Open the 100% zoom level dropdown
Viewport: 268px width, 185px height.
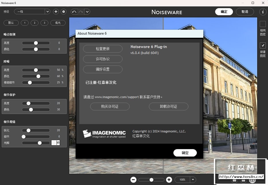(x=193, y=180)
